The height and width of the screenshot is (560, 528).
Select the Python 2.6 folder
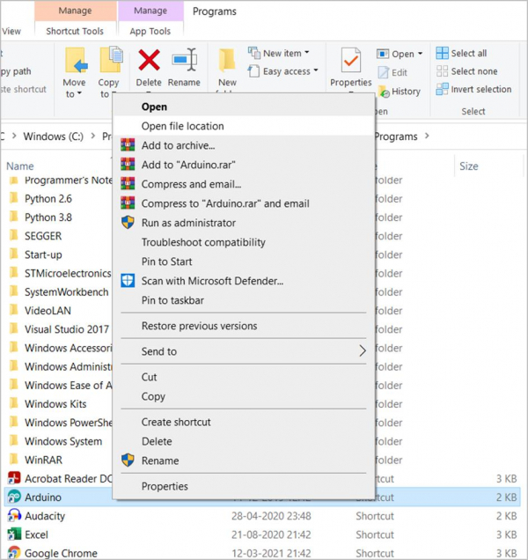pyautogui.click(x=48, y=198)
